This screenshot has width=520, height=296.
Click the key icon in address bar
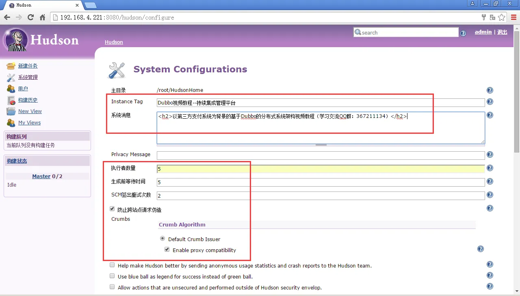pyautogui.click(x=483, y=17)
